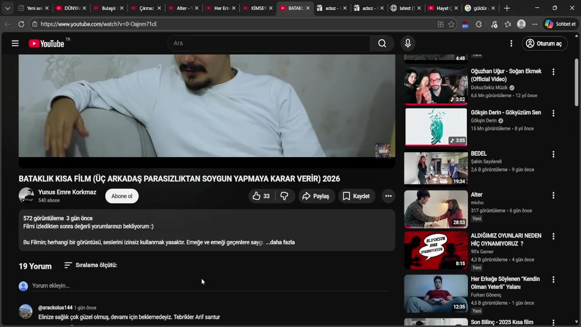This screenshot has width=581, height=327.
Task: Open Her Erkeğe Söylenen video thumbnail
Action: pos(436,293)
